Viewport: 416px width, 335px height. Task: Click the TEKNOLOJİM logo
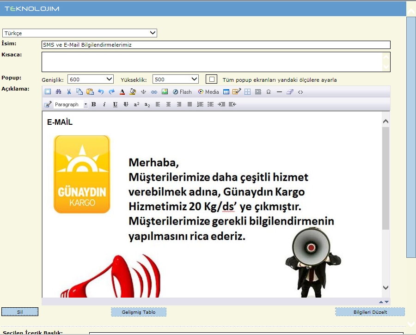pyautogui.click(x=32, y=9)
